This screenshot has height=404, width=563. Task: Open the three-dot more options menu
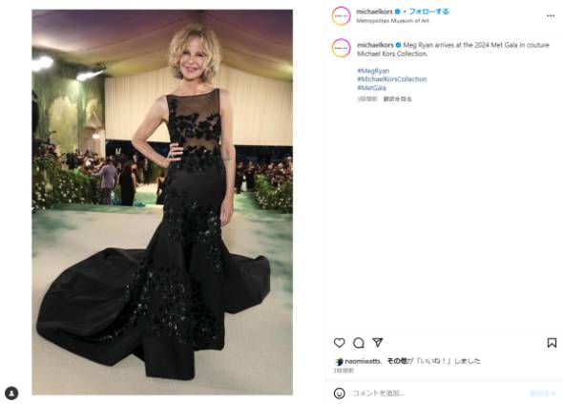[551, 16]
